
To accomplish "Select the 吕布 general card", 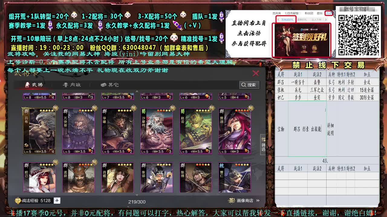I will tap(39, 131).
